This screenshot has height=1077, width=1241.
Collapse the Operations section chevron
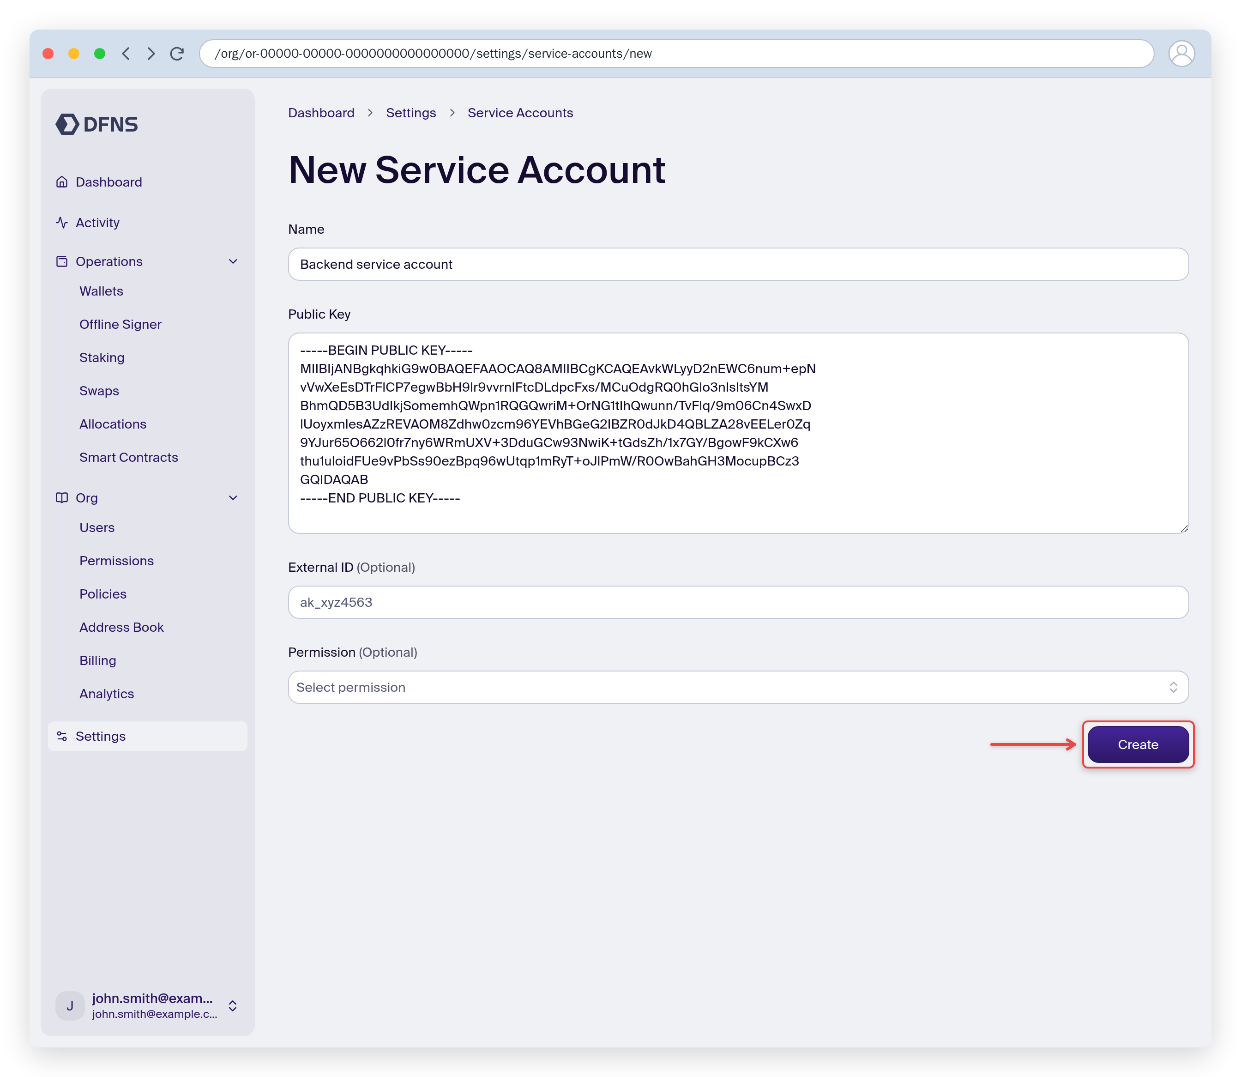click(x=233, y=261)
